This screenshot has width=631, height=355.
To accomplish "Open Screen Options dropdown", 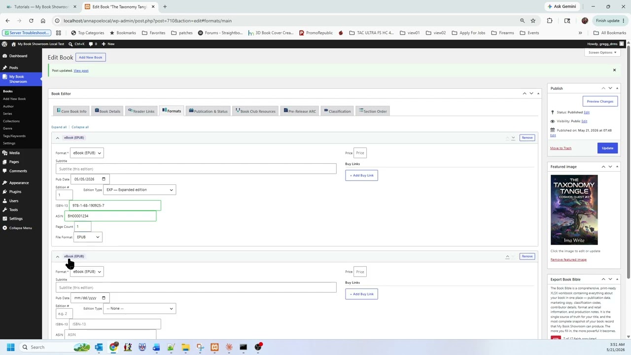I will (x=602, y=52).
